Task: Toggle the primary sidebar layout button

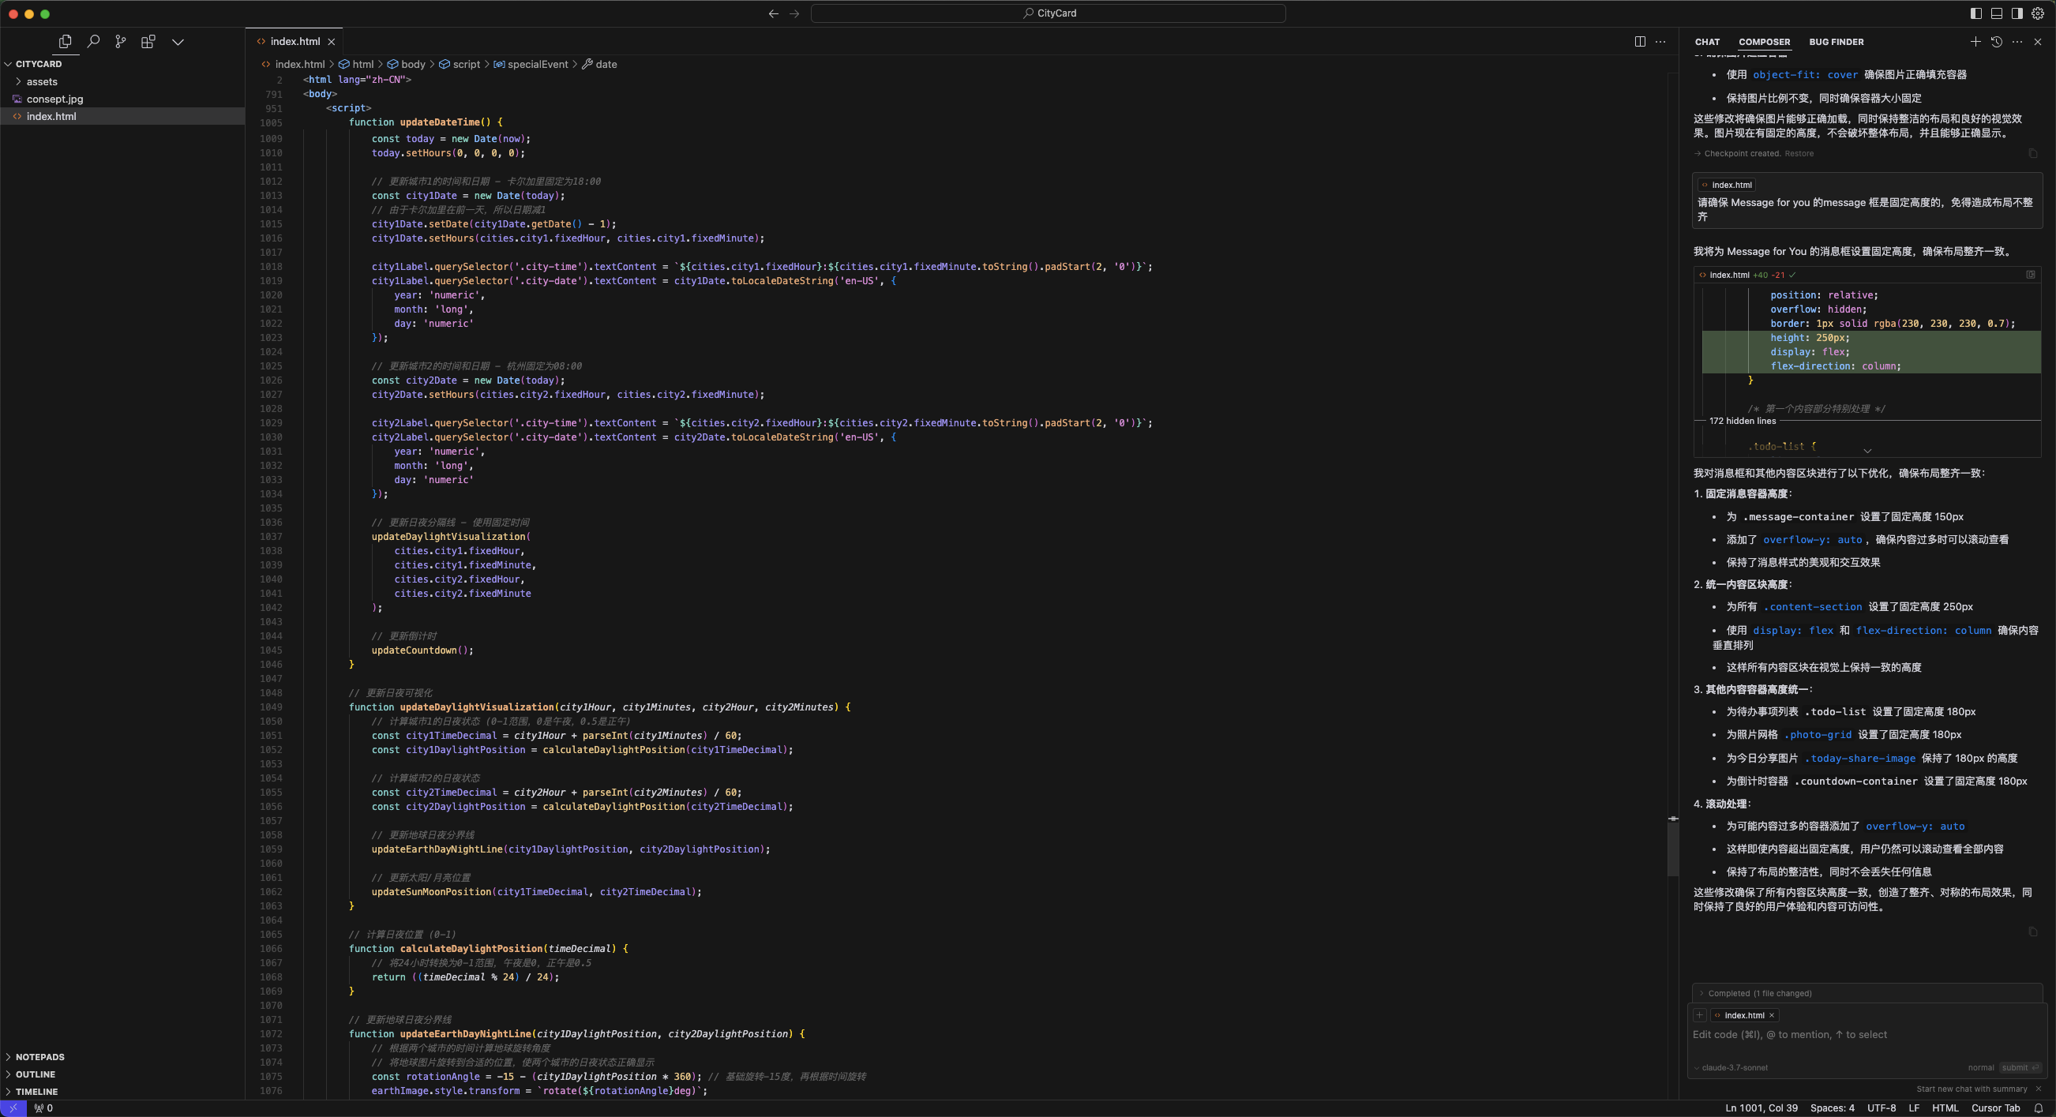Action: (1975, 13)
